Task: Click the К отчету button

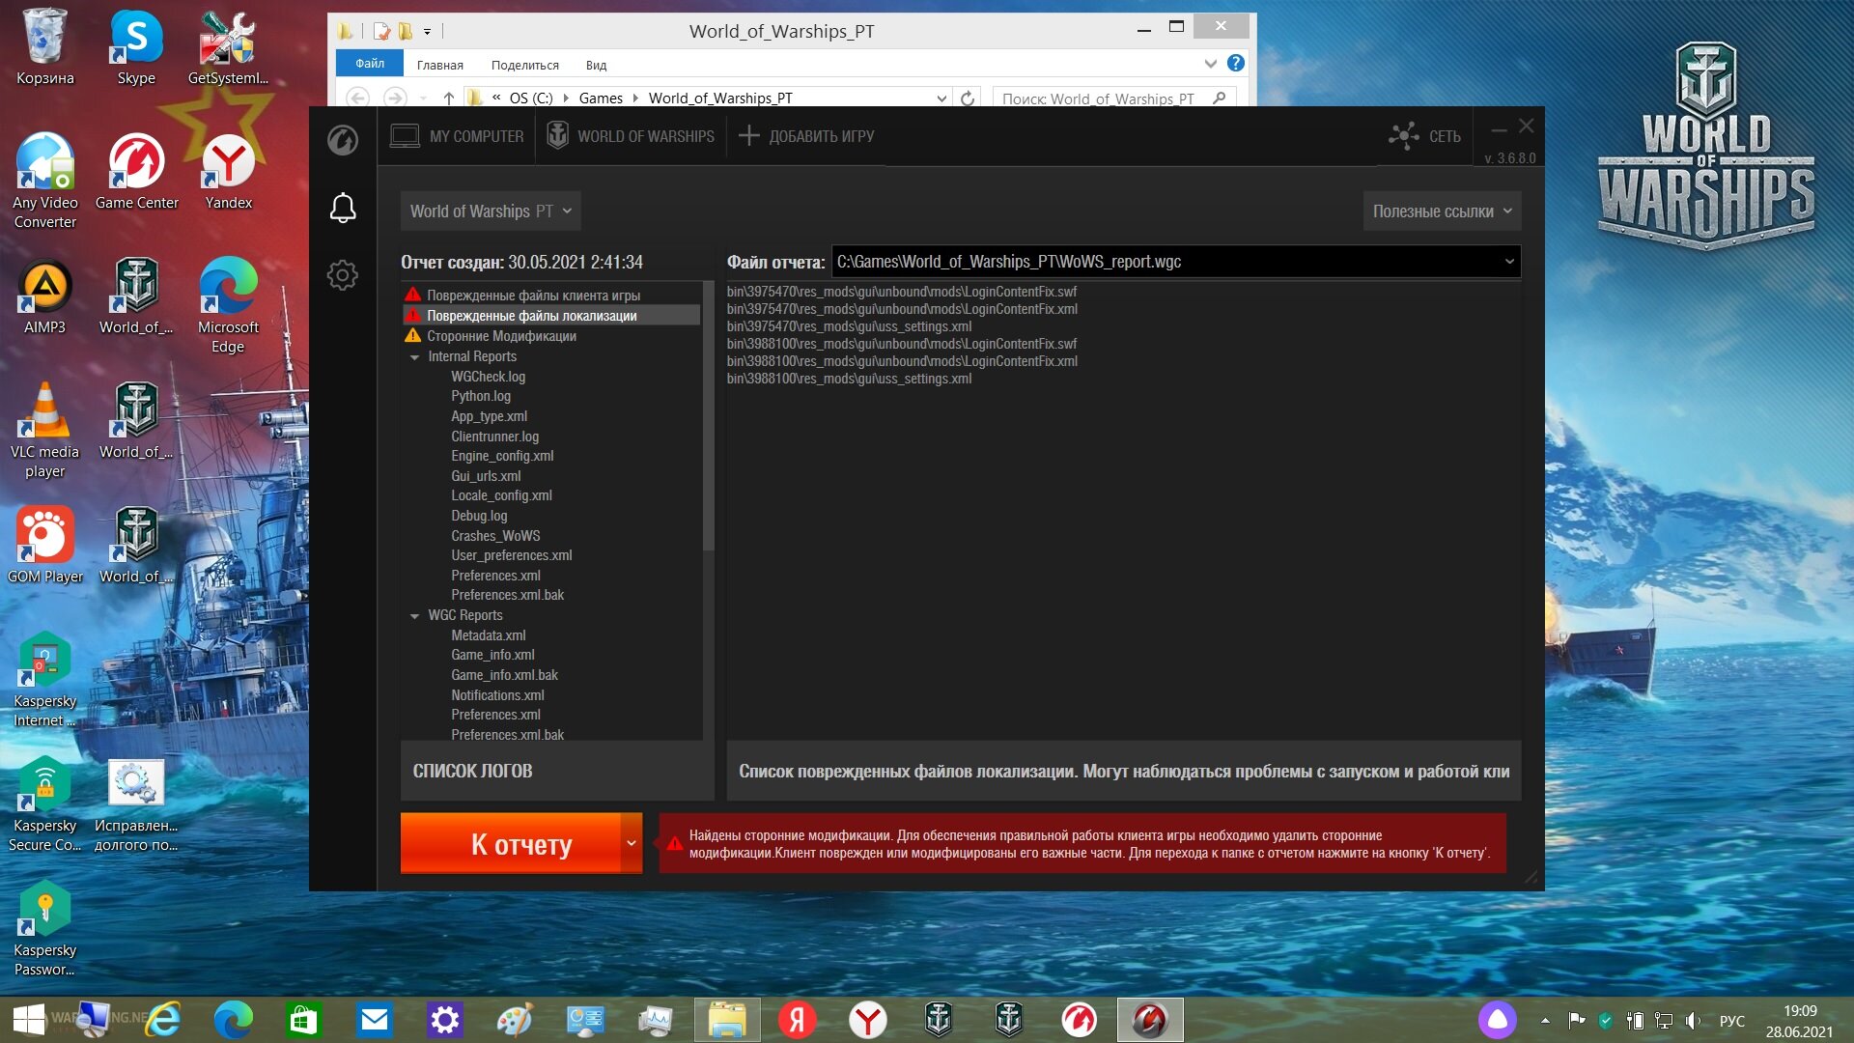Action: click(511, 844)
